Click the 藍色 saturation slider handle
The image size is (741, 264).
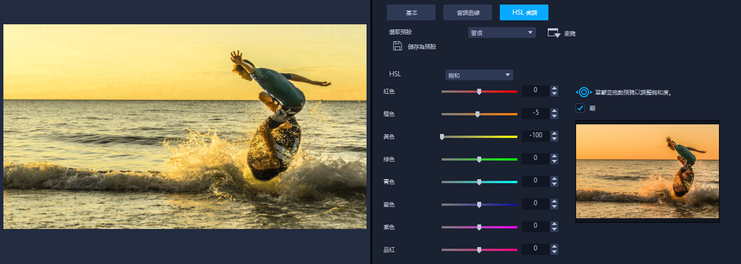click(x=479, y=205)
